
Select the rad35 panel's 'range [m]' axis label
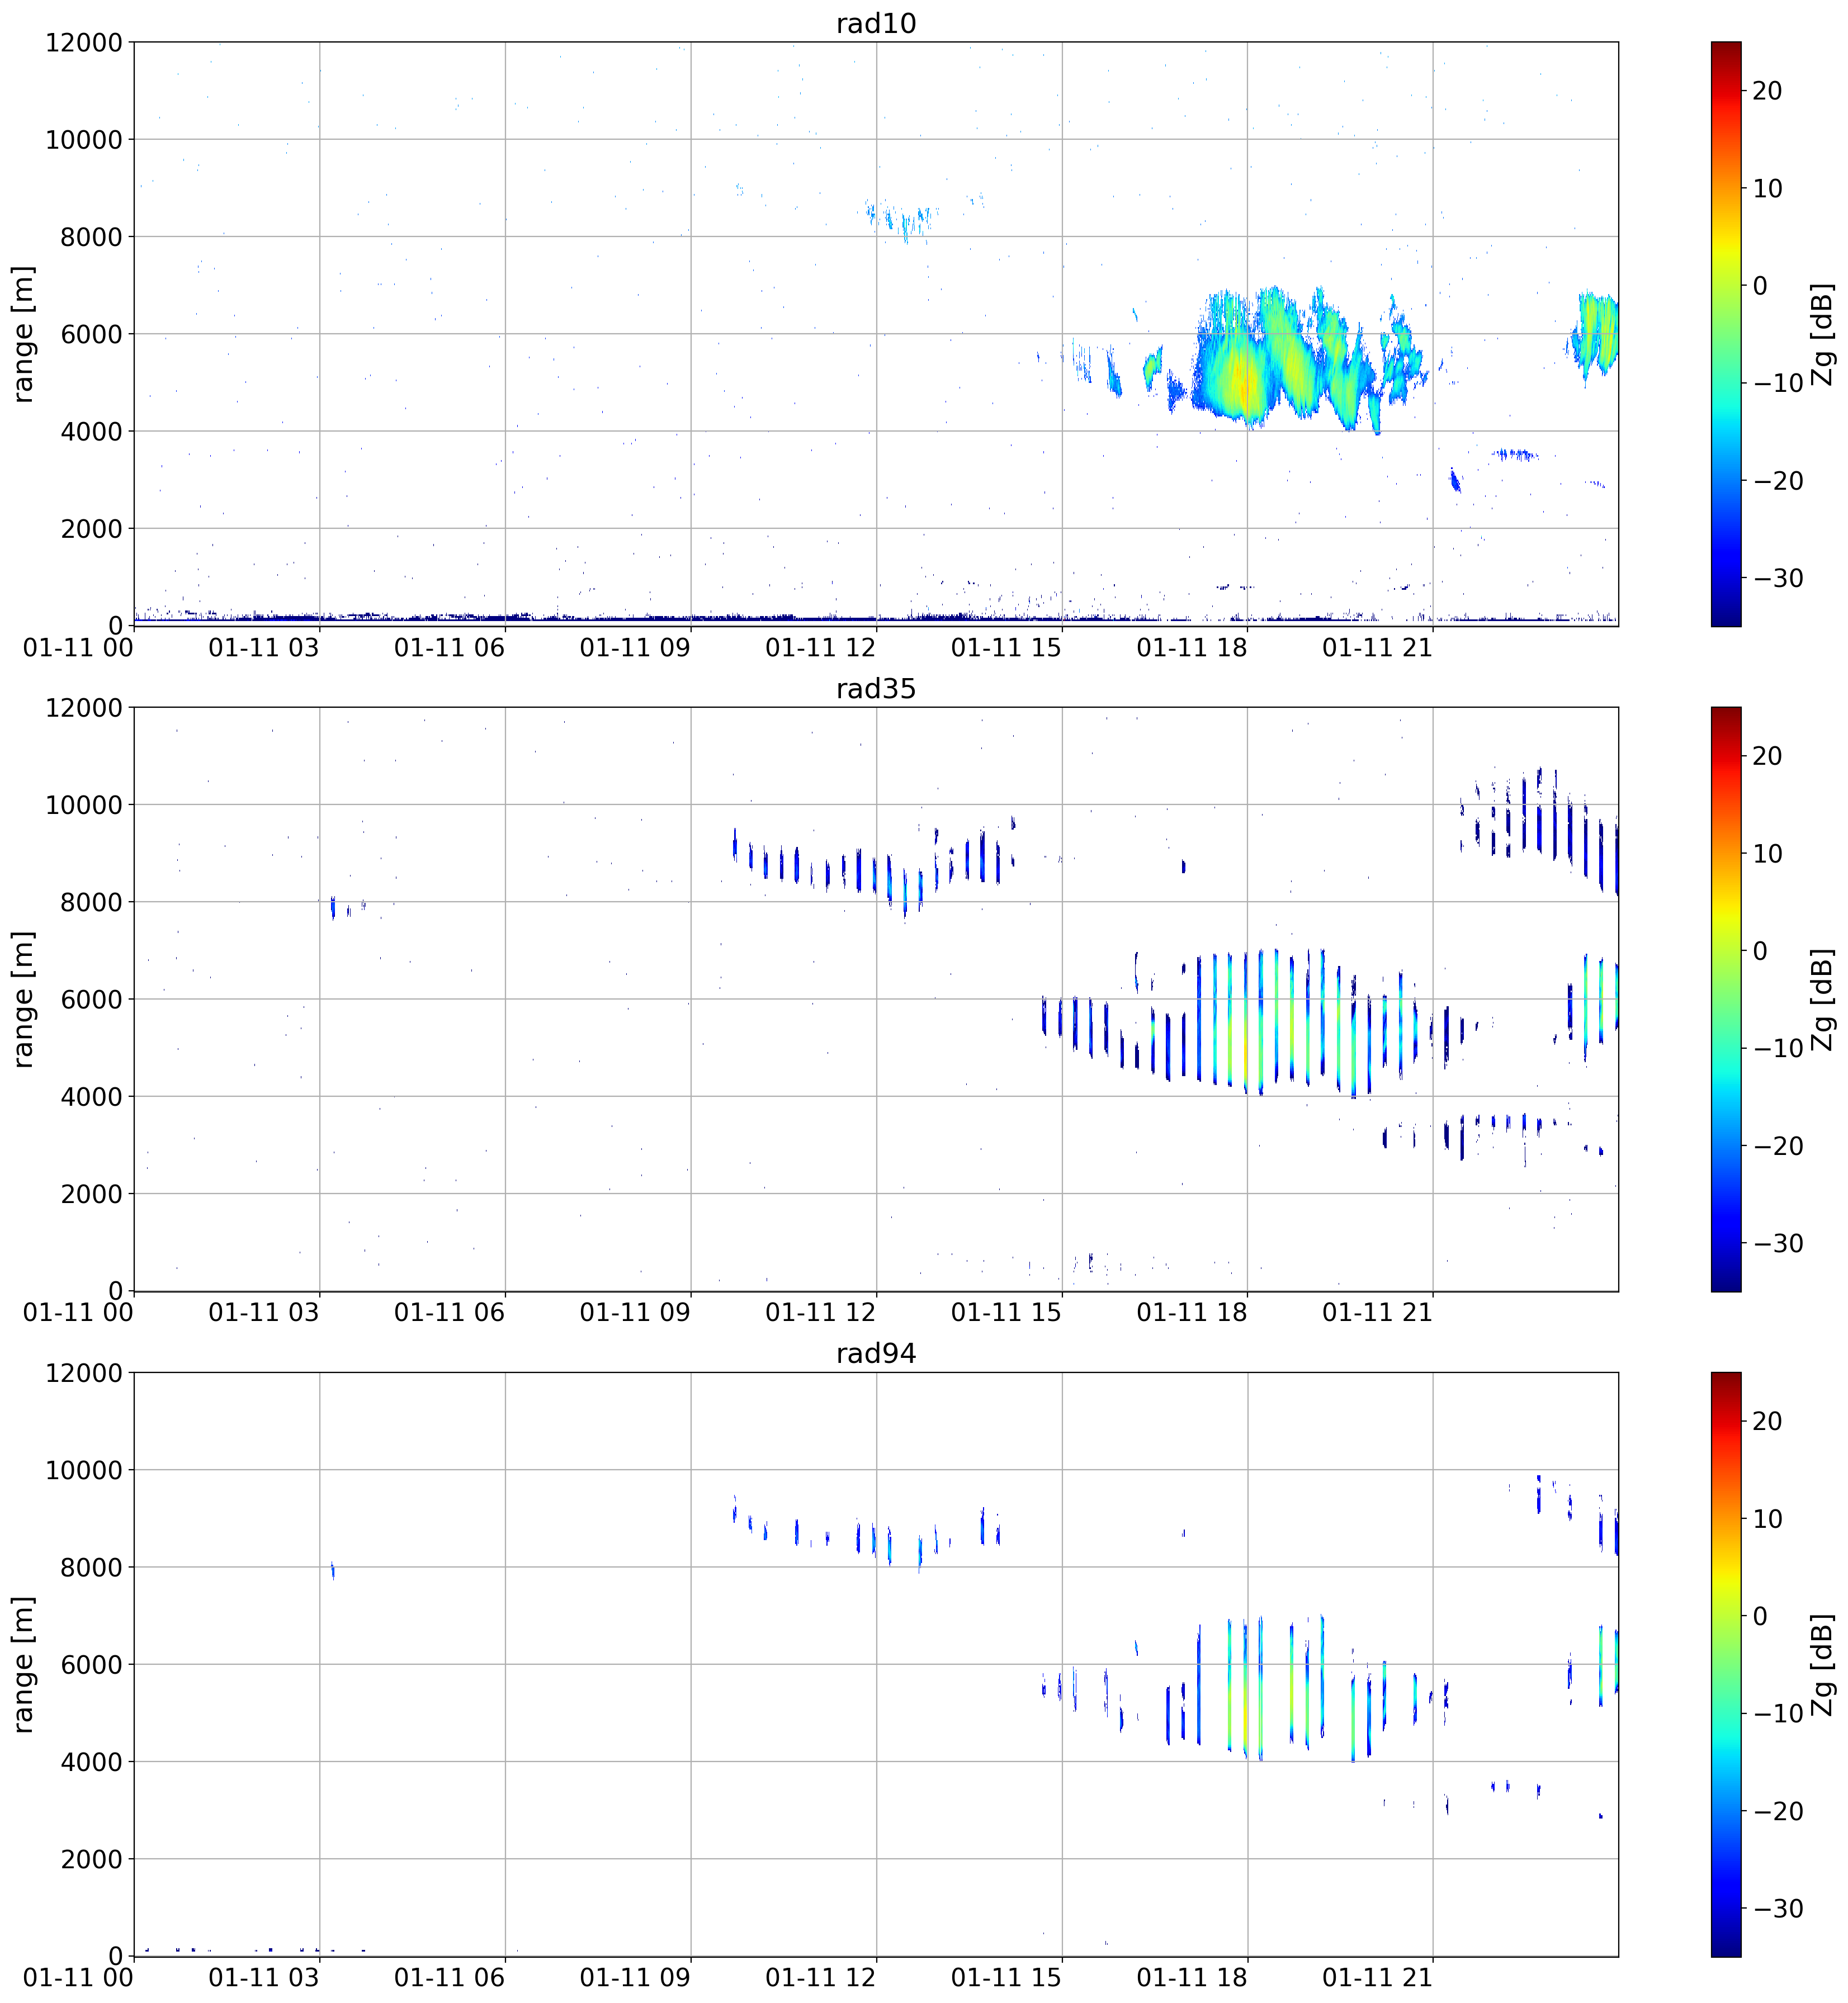pos(23,999)
